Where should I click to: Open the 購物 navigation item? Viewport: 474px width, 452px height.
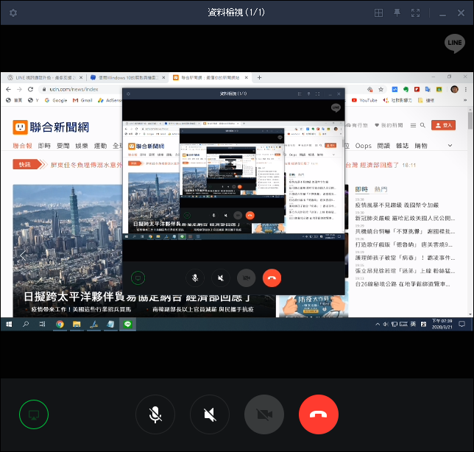coord(421,146)
